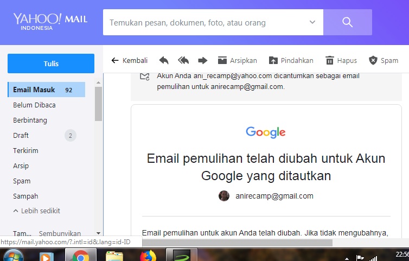Move the message with Pindahkan
Viewport: 409px width, 261px height.
tap(291, 61)
